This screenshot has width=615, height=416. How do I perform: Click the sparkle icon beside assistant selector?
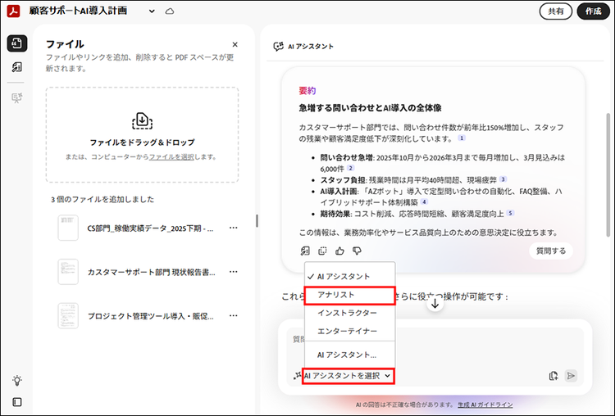click(x=298, y=376)
